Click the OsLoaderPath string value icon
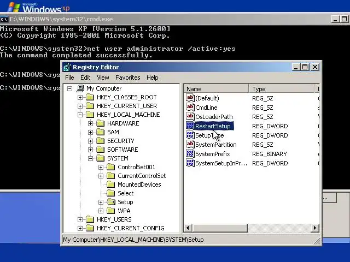Image resolution: width=350 pixels, height=262 pixels. coord(190,116)
